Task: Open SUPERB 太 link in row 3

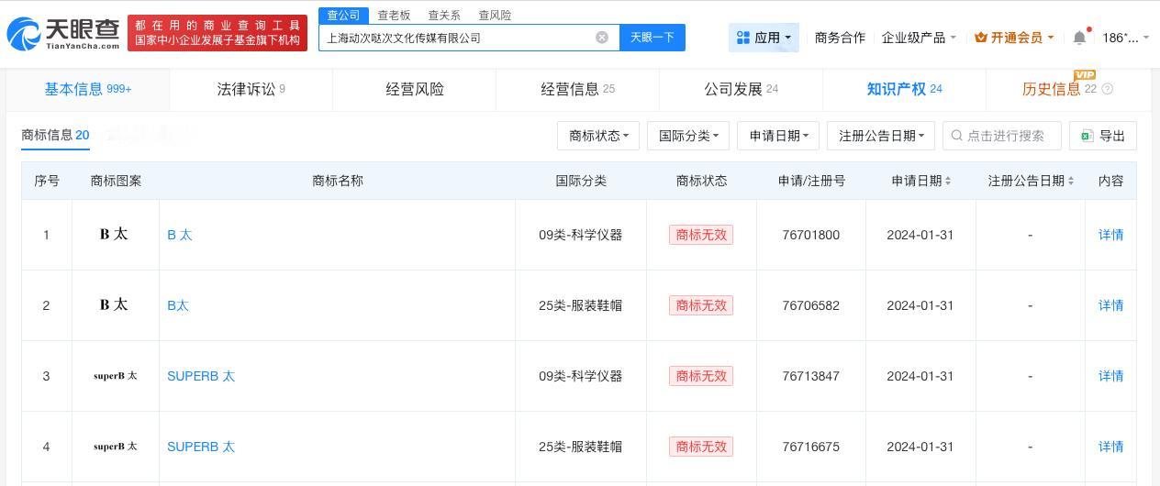Action: (201, 376)
